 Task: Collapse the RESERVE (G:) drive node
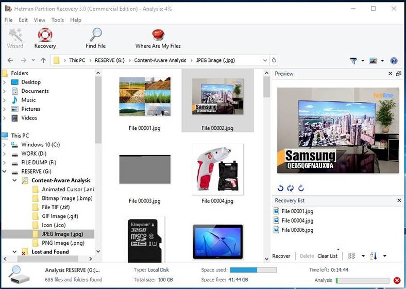coord(5,171)
